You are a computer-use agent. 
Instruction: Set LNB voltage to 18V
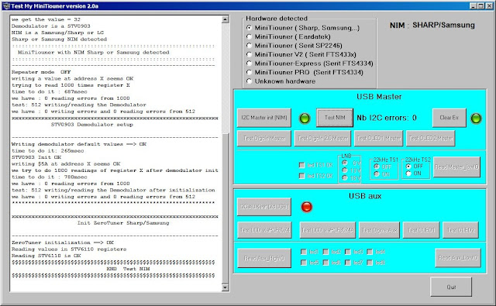pos(351,178)
